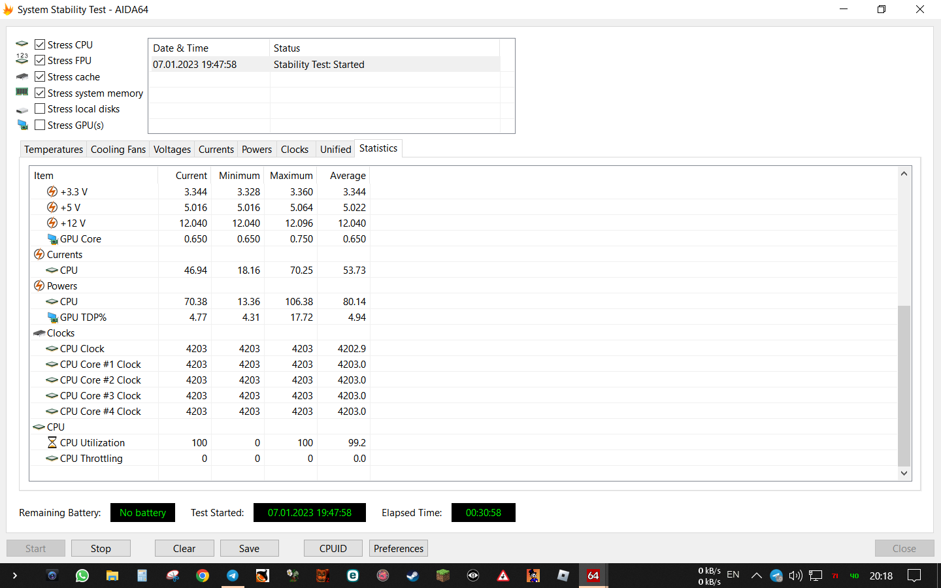Click the Maximum column header
The width and height of the screenshot is (941, 588).
[x=291, y=176]
